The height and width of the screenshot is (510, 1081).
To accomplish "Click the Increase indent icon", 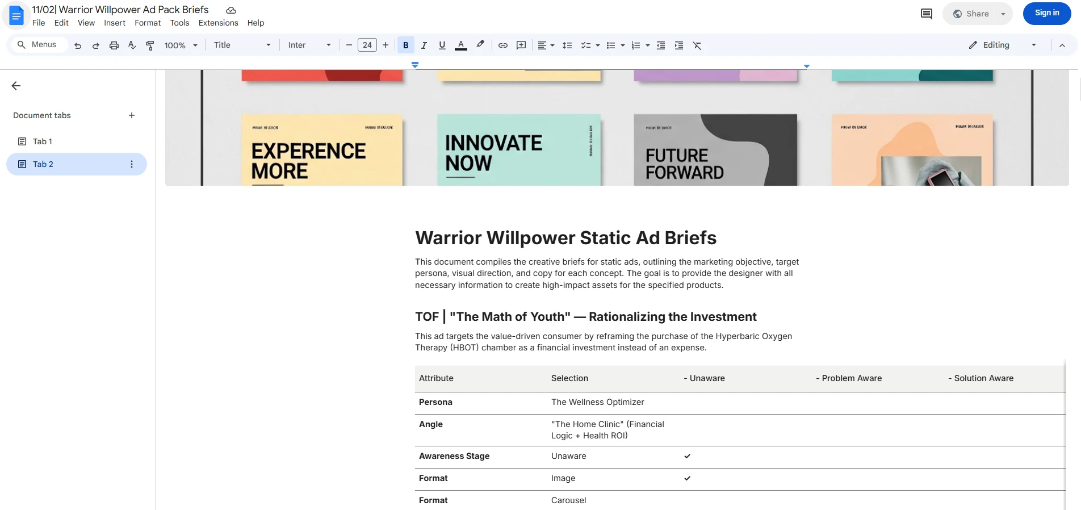I will pyautogui.click(x=679, y=45).
